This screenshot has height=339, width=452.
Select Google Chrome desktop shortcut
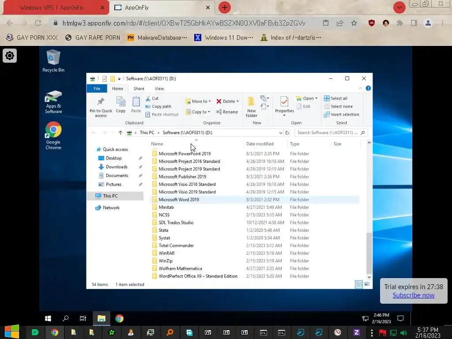[53, 136]
